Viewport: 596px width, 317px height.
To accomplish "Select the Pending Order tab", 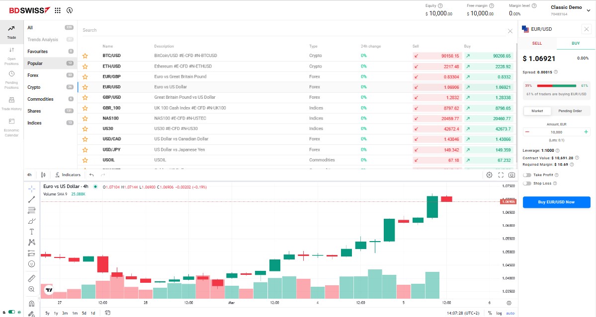I will [x=570, y=111].
